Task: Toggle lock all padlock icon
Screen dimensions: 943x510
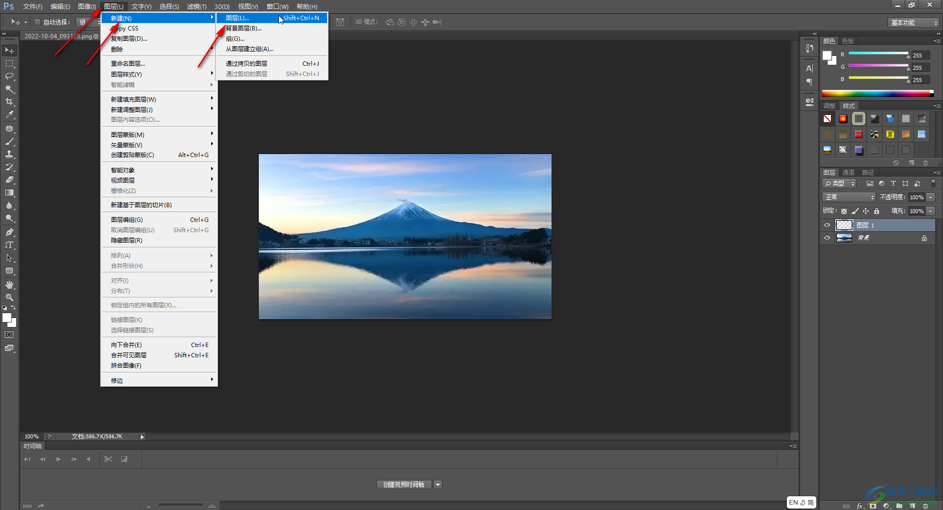Action: [877, 211]
